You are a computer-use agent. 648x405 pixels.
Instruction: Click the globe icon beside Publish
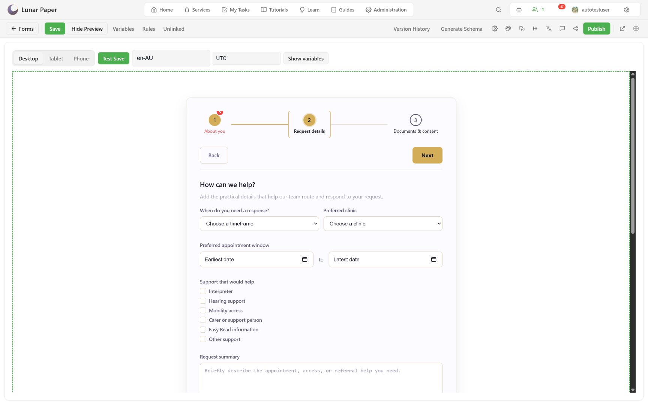pyautogui.click(x=636, y=28)
